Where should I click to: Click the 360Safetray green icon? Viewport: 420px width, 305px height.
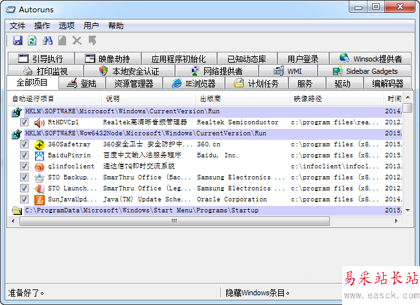[40, 145]
